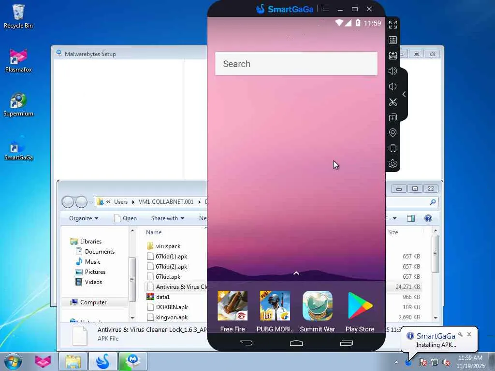Open the Organize dropdown in Explorer
Viewport: 495px width, 371px height.
click(84, 218)
